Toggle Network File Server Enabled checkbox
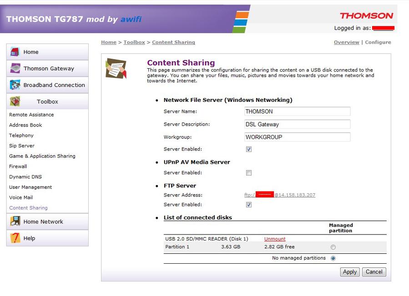The height and width of the screenshot is (296, 409). tap(249, 149)
